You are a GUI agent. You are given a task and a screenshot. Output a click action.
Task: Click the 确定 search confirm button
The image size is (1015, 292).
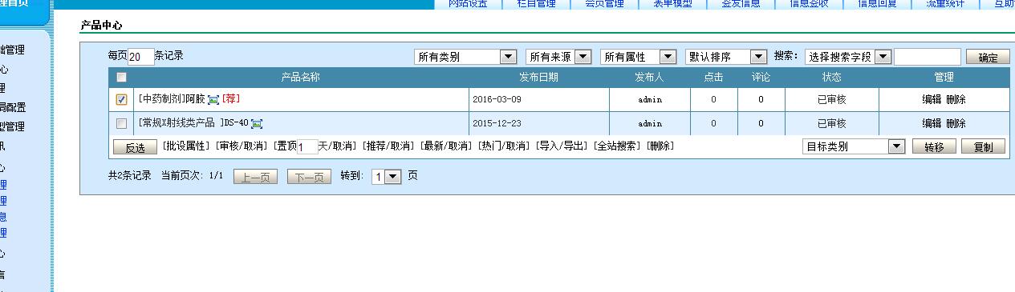tap(988, 58)
